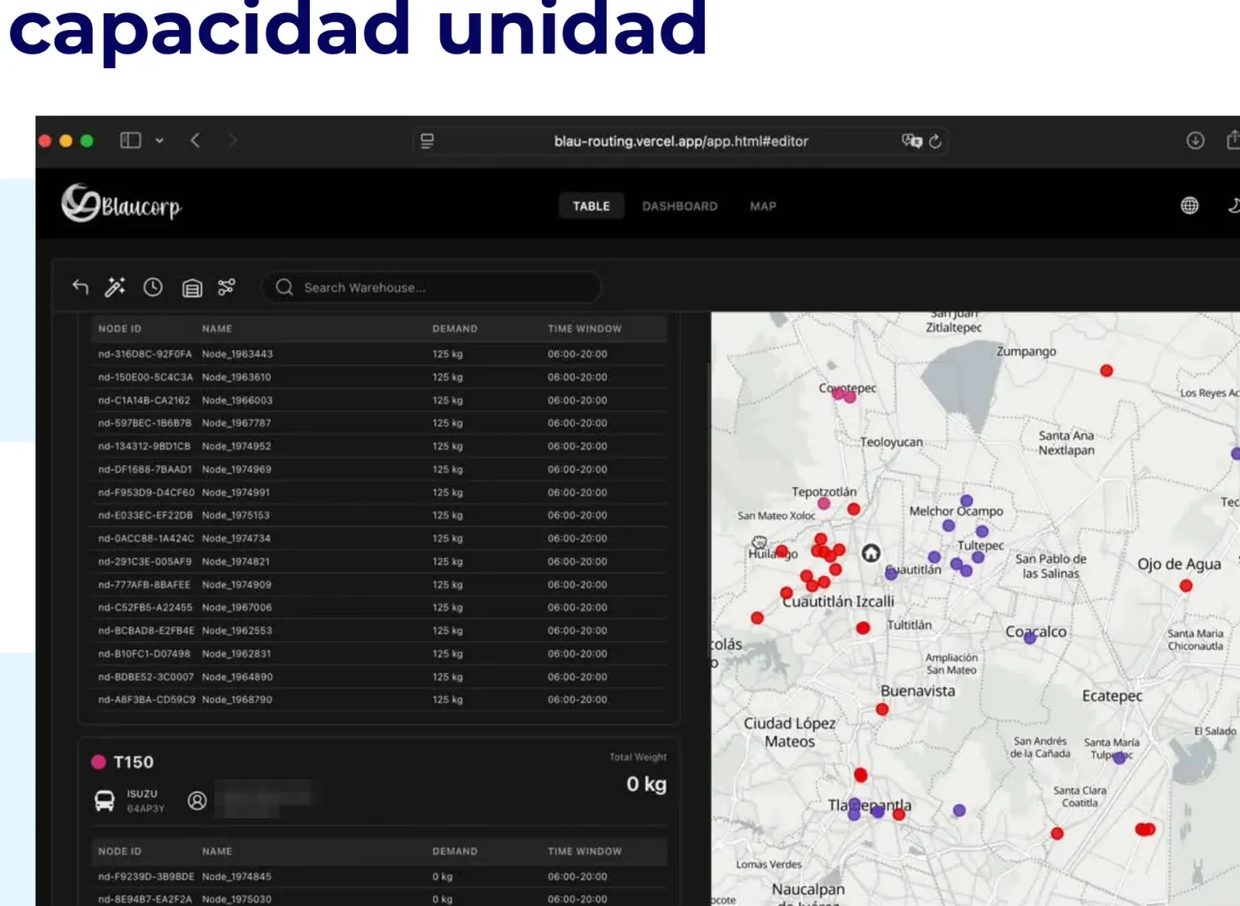Click the translate icon in address bar

[x=911, y=141]
